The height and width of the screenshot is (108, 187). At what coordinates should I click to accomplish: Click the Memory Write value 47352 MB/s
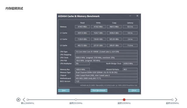[x=98, y=27]
